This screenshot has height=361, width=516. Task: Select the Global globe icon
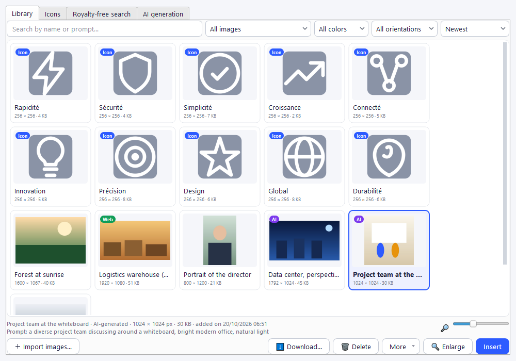[x=304, y=157]
